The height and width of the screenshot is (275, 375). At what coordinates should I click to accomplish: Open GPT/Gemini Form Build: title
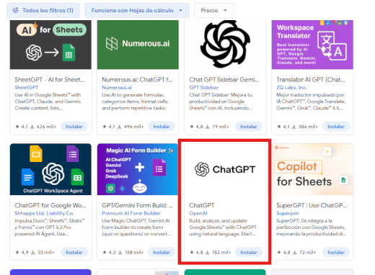point(137,205)
